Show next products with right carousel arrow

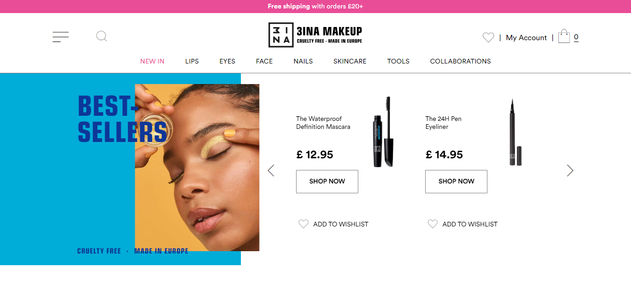click(x=570, y=170)
